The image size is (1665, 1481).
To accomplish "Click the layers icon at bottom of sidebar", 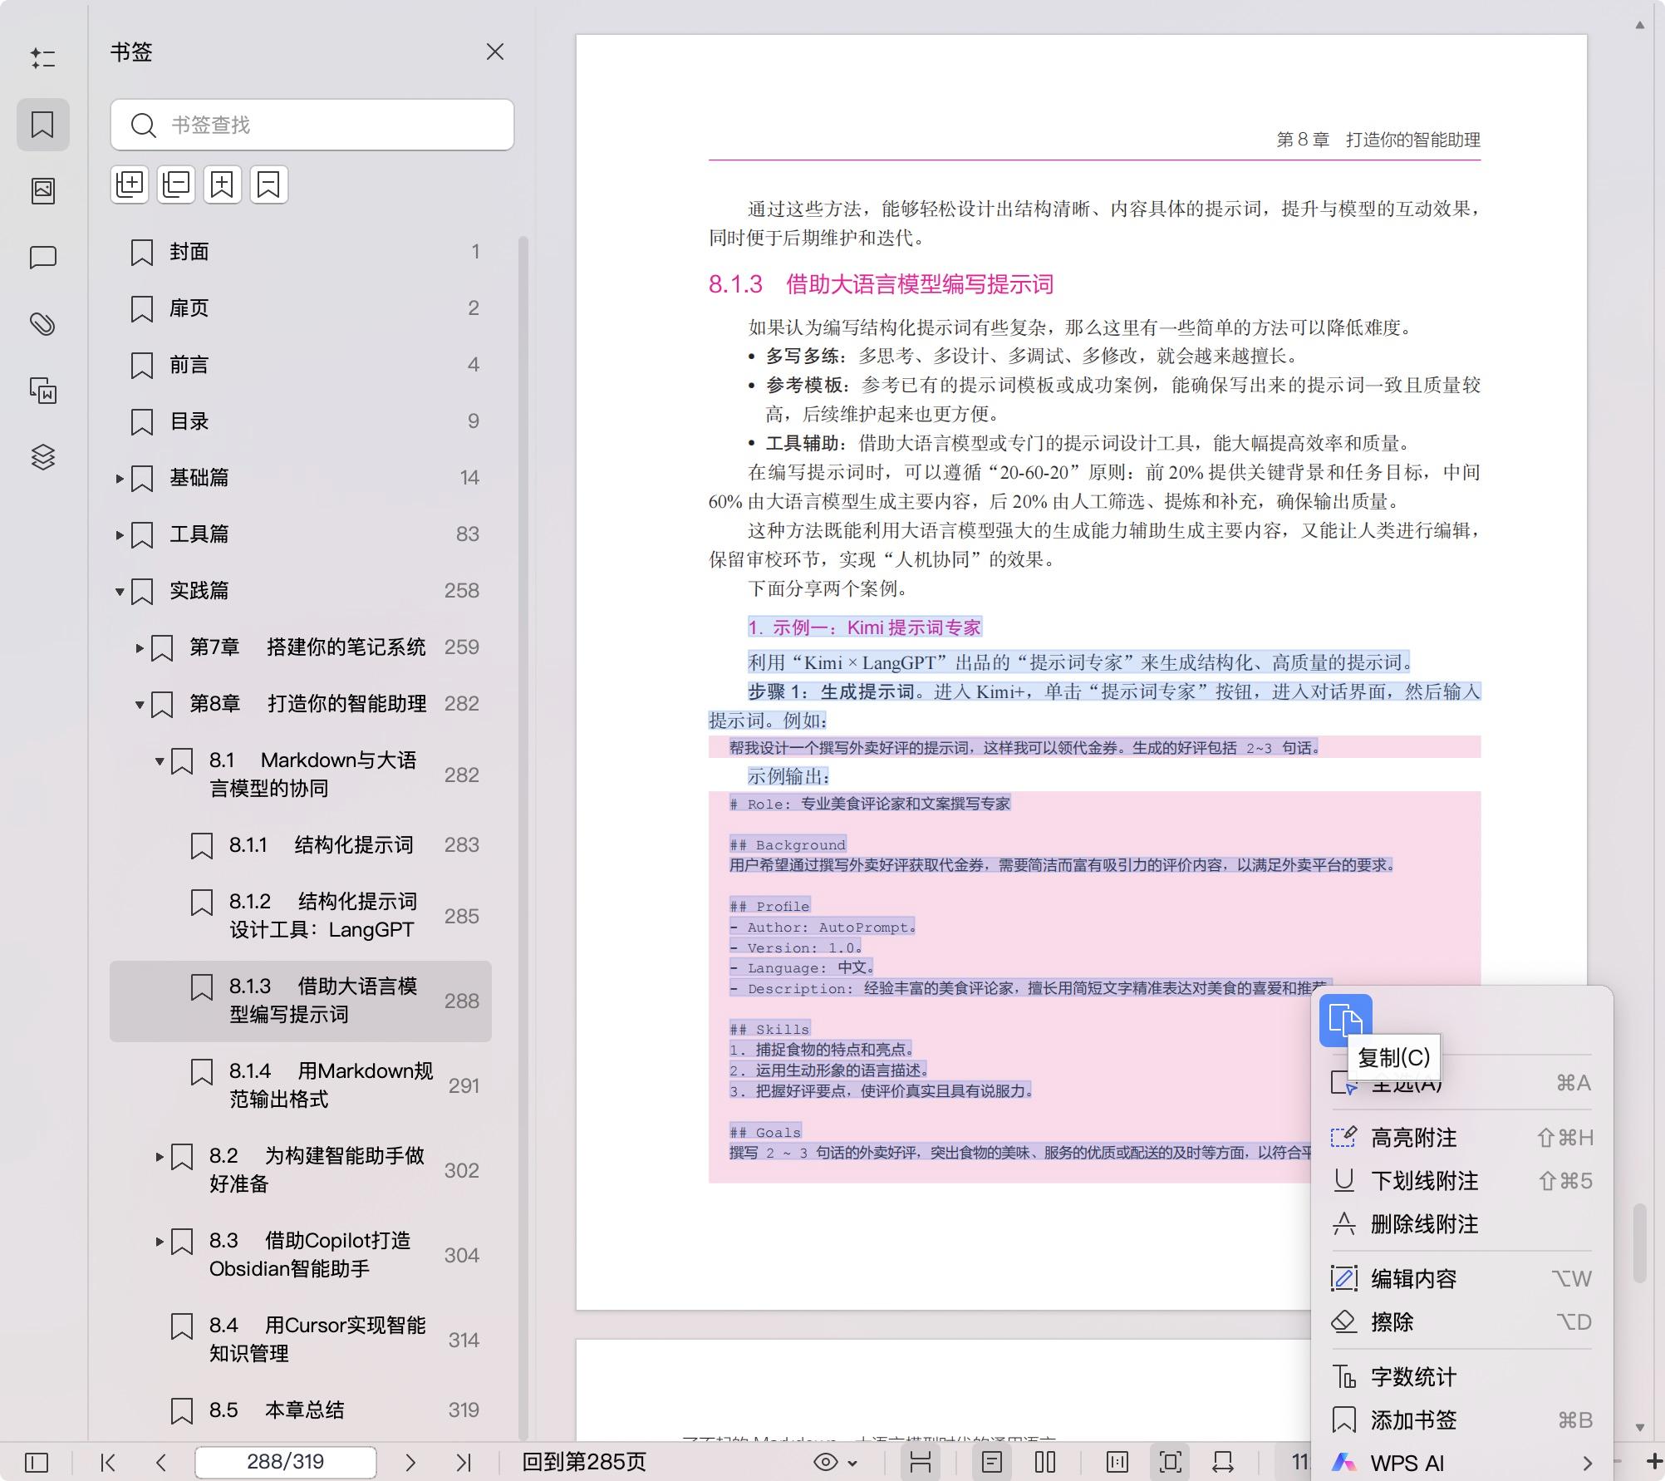I will pos(43,457).
